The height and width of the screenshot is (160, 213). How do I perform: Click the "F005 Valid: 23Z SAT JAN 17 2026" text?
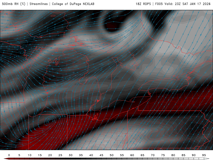click(x=183, y=4)
